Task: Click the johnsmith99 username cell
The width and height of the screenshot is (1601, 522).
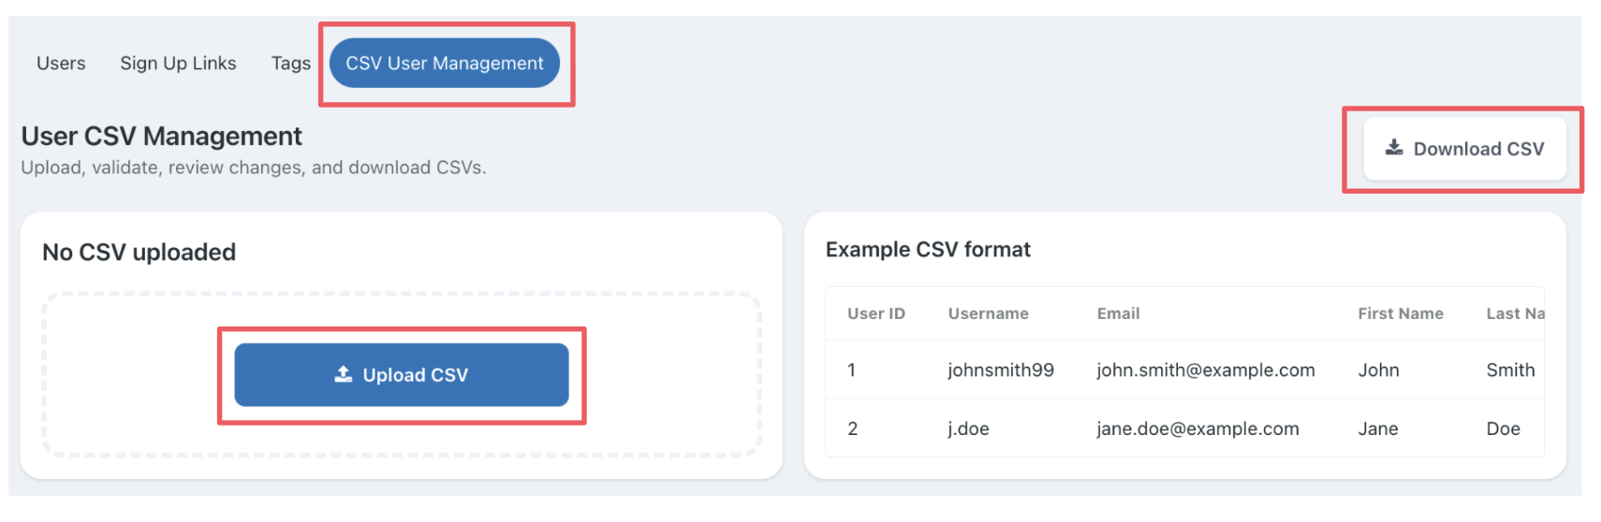Action: click(x=1000, y=370)
